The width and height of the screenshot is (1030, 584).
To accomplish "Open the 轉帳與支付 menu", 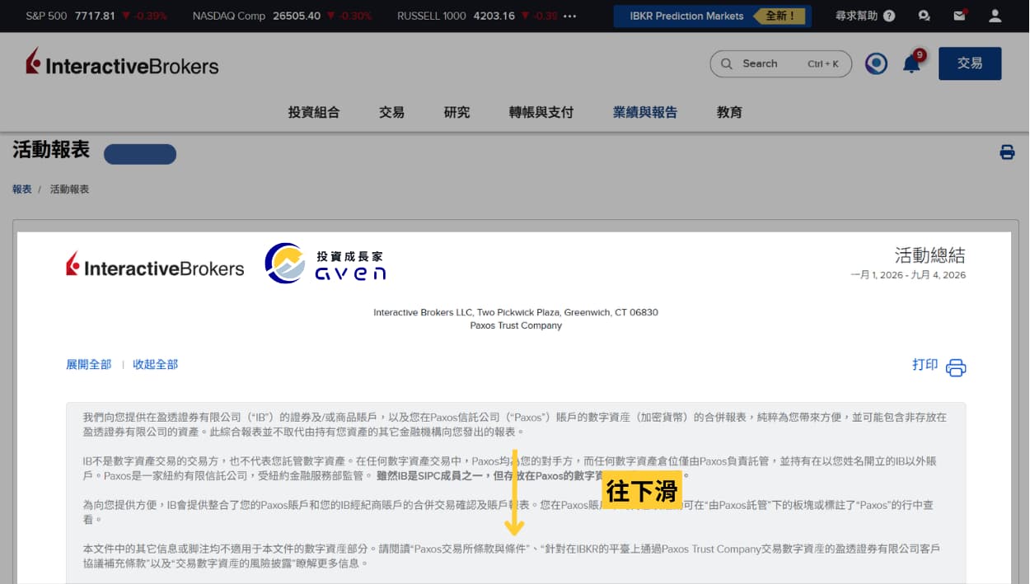I will coord(541,112).
